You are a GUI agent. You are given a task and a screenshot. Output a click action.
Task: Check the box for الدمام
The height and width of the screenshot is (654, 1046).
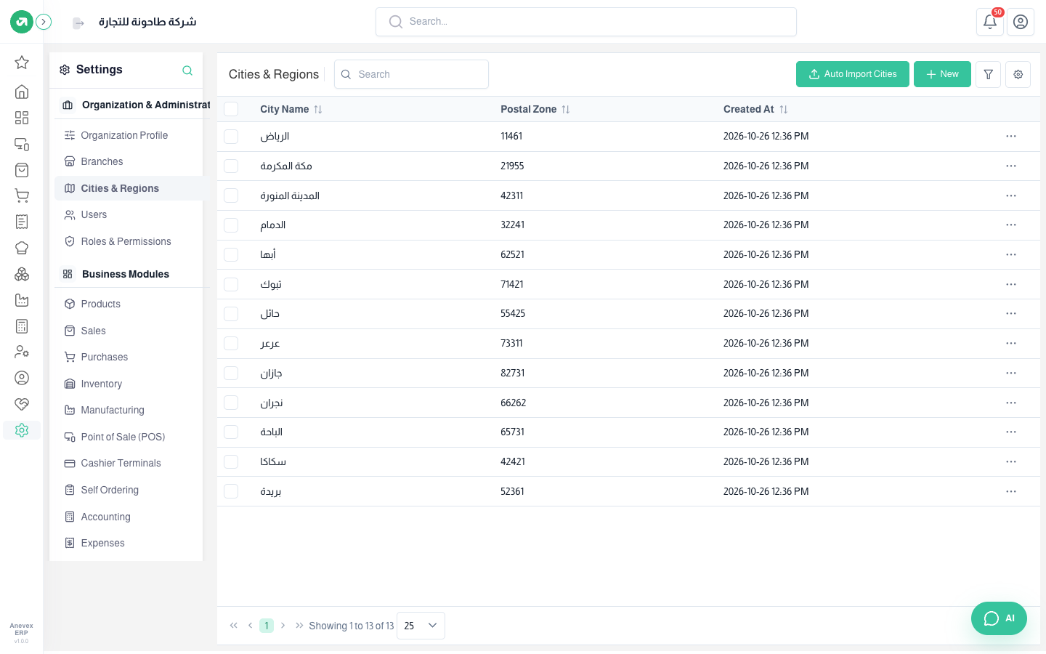pos(231,225)
